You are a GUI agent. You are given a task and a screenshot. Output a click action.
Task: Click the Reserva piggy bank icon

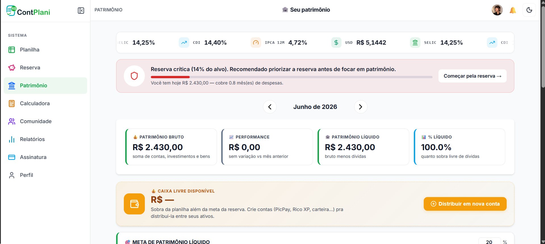tap(12, 68)
